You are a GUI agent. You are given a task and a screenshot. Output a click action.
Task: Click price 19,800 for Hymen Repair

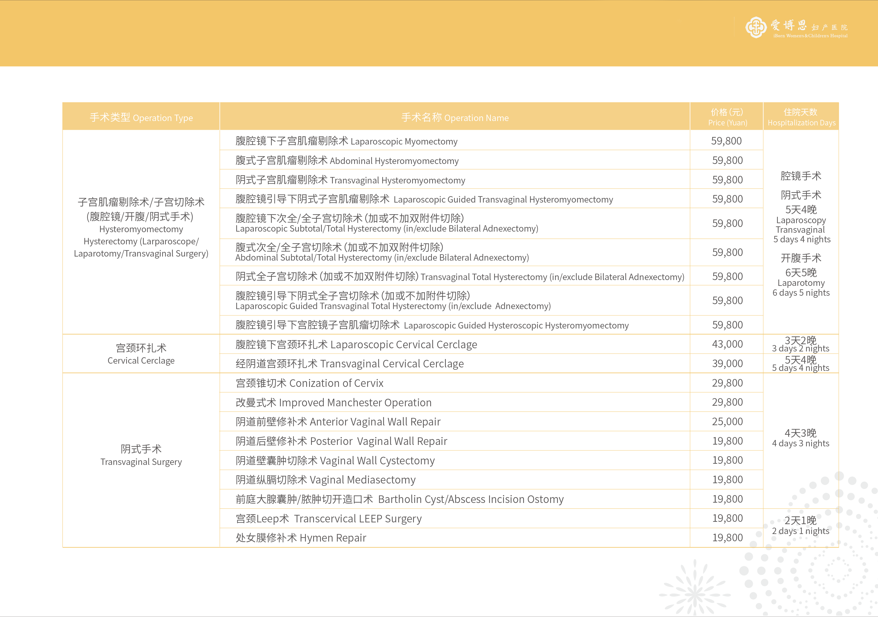(x=727, y=537)
